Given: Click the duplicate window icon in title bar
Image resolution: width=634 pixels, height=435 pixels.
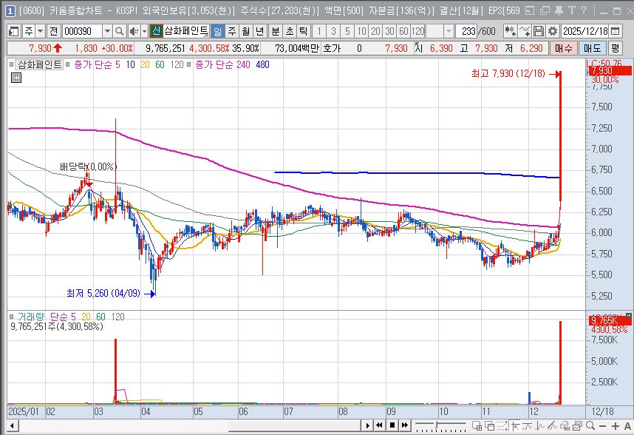Looking at the screenshot, I should 545,10.
